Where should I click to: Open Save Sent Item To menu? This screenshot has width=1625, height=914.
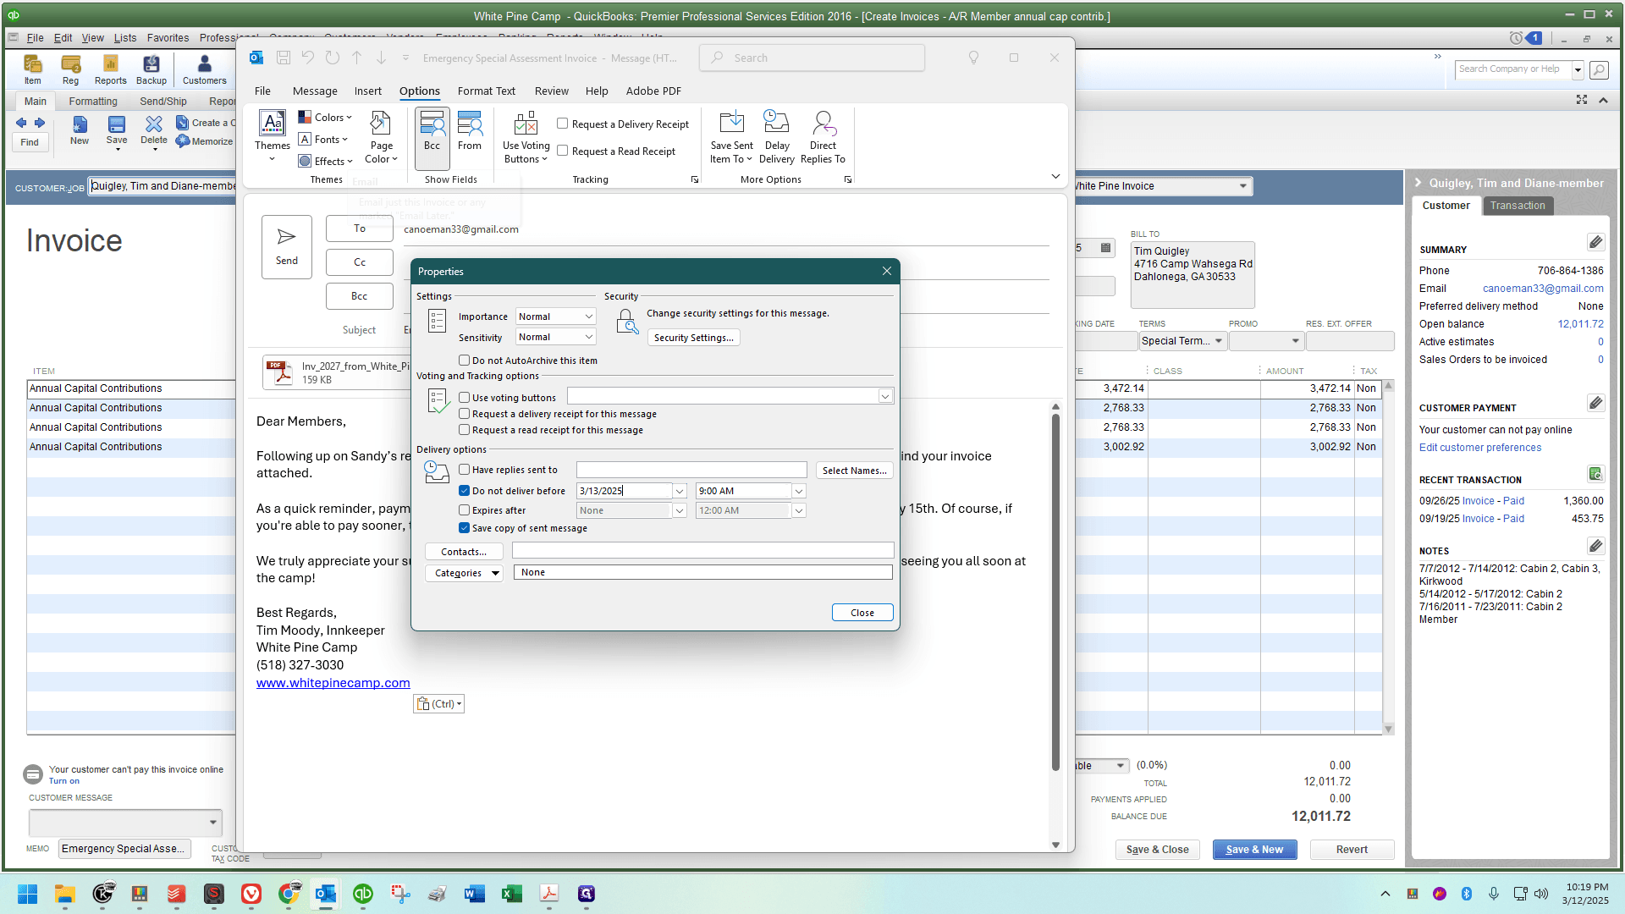[731, 137]
